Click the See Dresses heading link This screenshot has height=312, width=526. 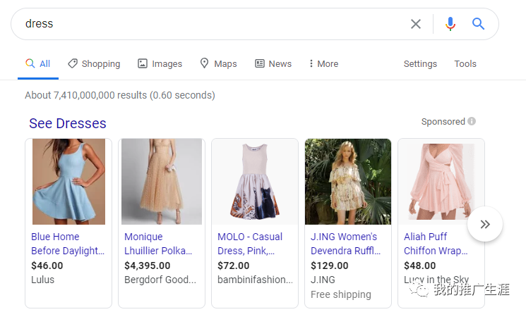[68, 123]
